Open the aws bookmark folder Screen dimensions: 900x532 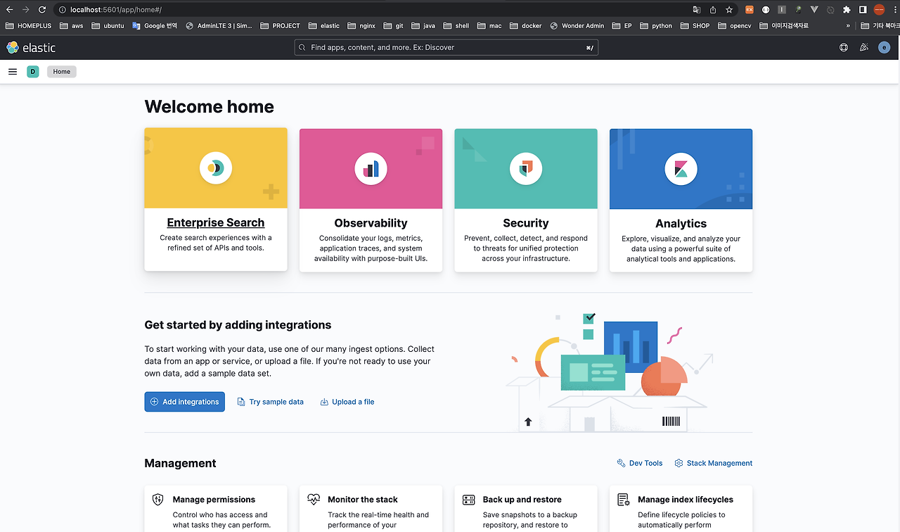(x=72, y=26)
